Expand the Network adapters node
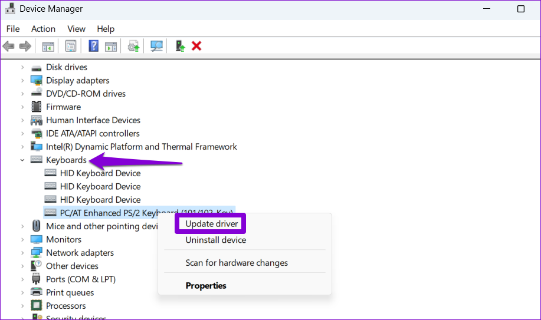Screen dimensions: 541x320 (22, 253)
